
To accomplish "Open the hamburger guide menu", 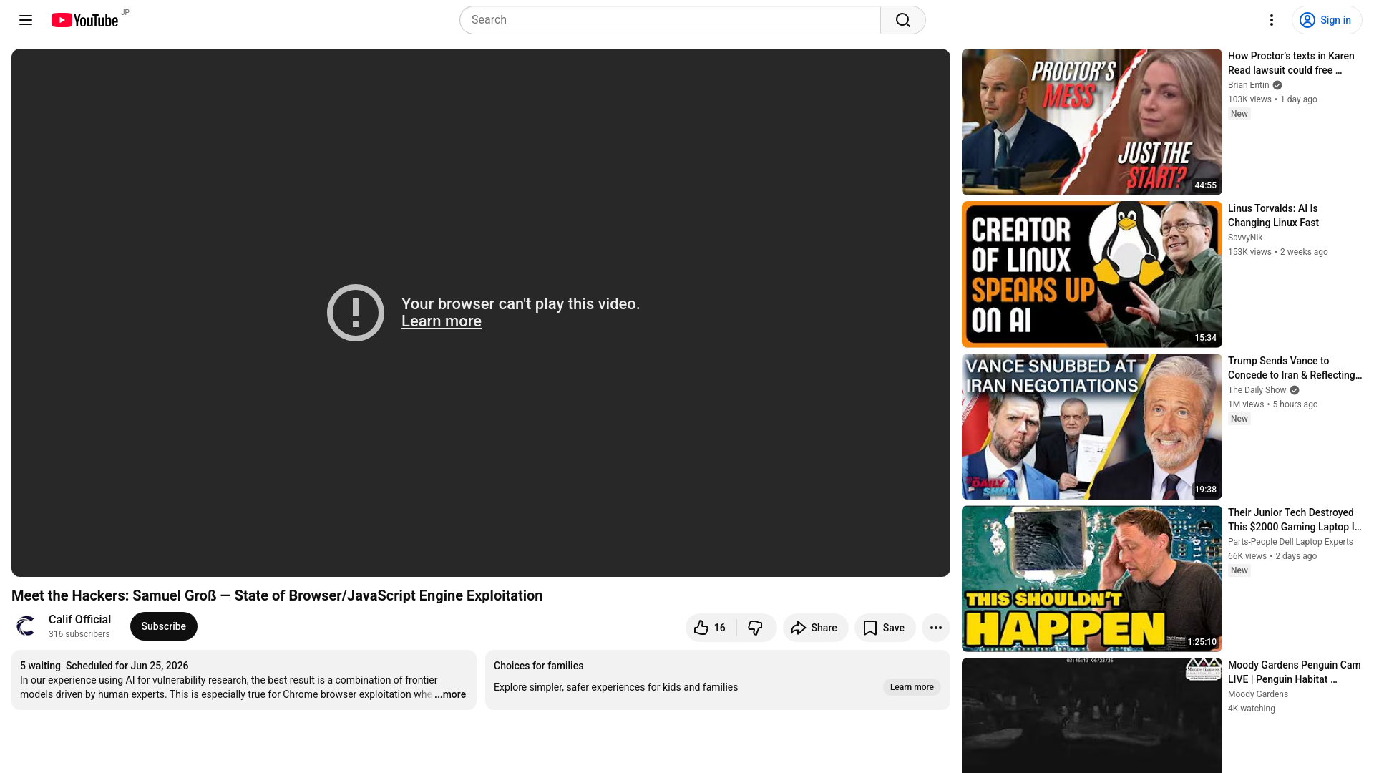I will [26, 20].
